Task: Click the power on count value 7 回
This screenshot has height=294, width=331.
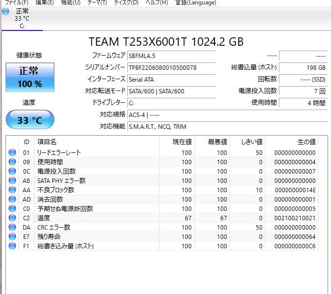Action: (303, 91)
